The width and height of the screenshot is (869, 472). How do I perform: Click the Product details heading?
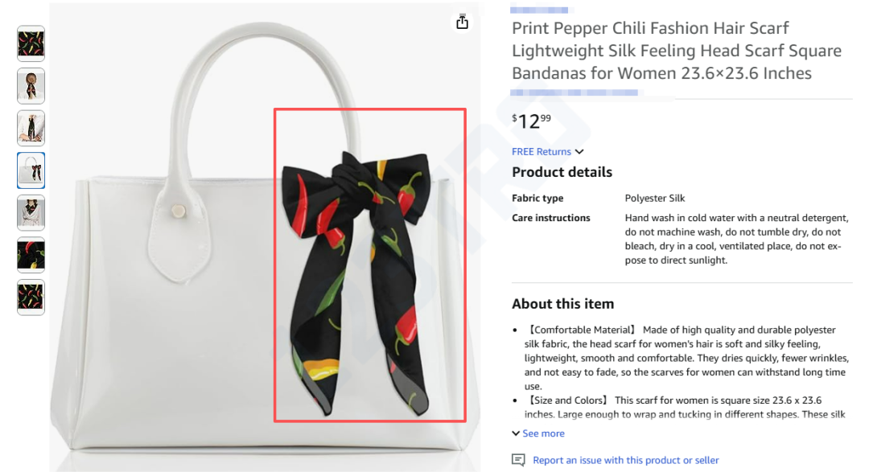[562, 172]
